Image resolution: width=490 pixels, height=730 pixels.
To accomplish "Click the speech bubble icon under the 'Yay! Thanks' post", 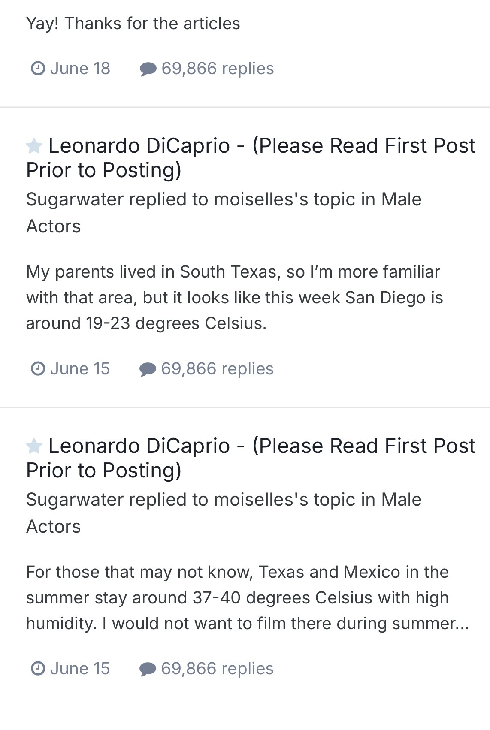I will [148, 69].
